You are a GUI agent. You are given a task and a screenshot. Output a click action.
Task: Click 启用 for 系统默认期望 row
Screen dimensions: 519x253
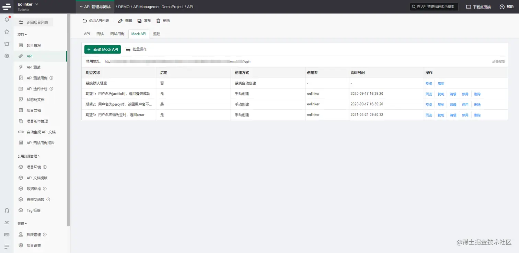[441, 84]
